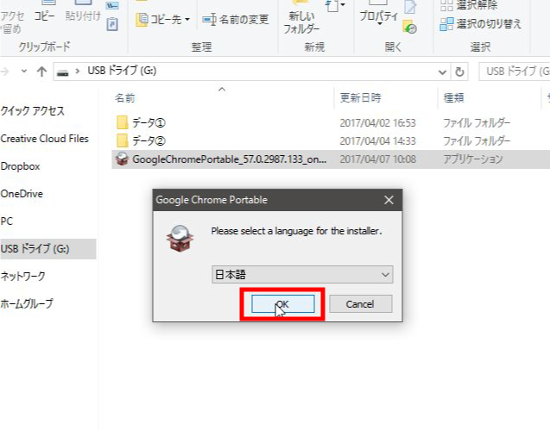Select the データ① folder

[x=141, y=122]
